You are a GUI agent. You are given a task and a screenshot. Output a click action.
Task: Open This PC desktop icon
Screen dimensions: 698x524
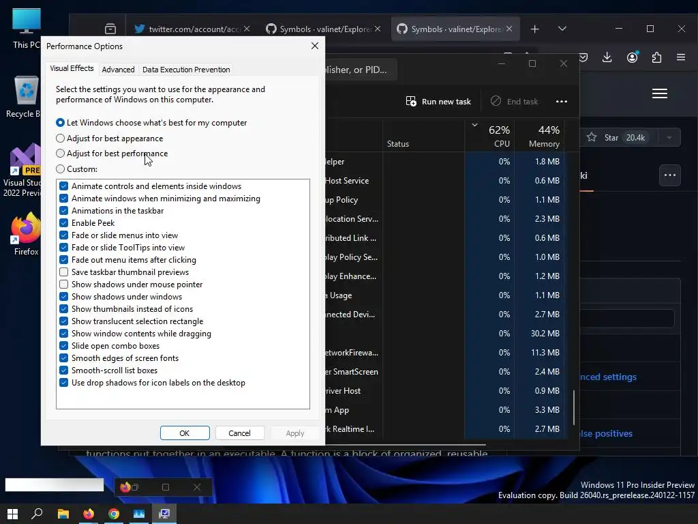pyautogui.click(x=26, y=29)
